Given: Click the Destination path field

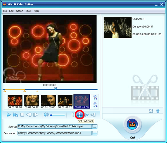Looking at the screenshot, I should coord(54,133).
